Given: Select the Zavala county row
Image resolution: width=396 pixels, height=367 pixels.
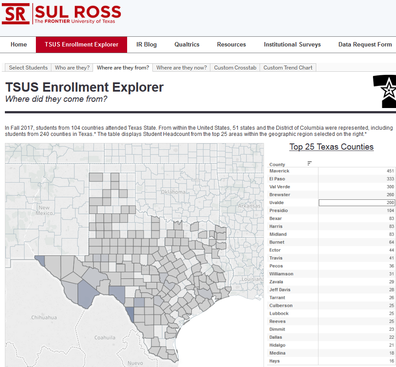Looking at the screenshot, I should (x=331, y=282).
